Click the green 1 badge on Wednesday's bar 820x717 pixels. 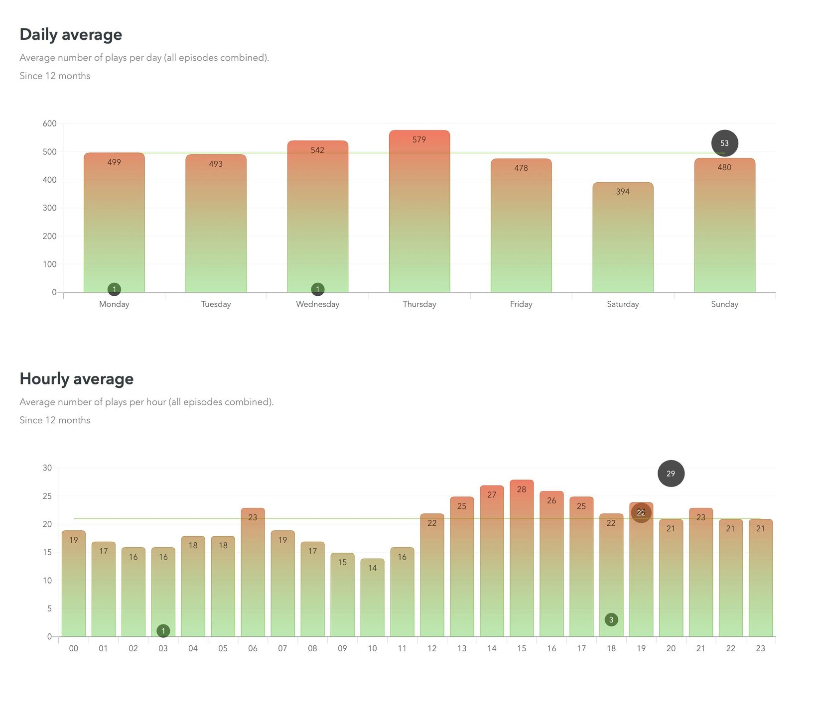click(x=318, y=289)
